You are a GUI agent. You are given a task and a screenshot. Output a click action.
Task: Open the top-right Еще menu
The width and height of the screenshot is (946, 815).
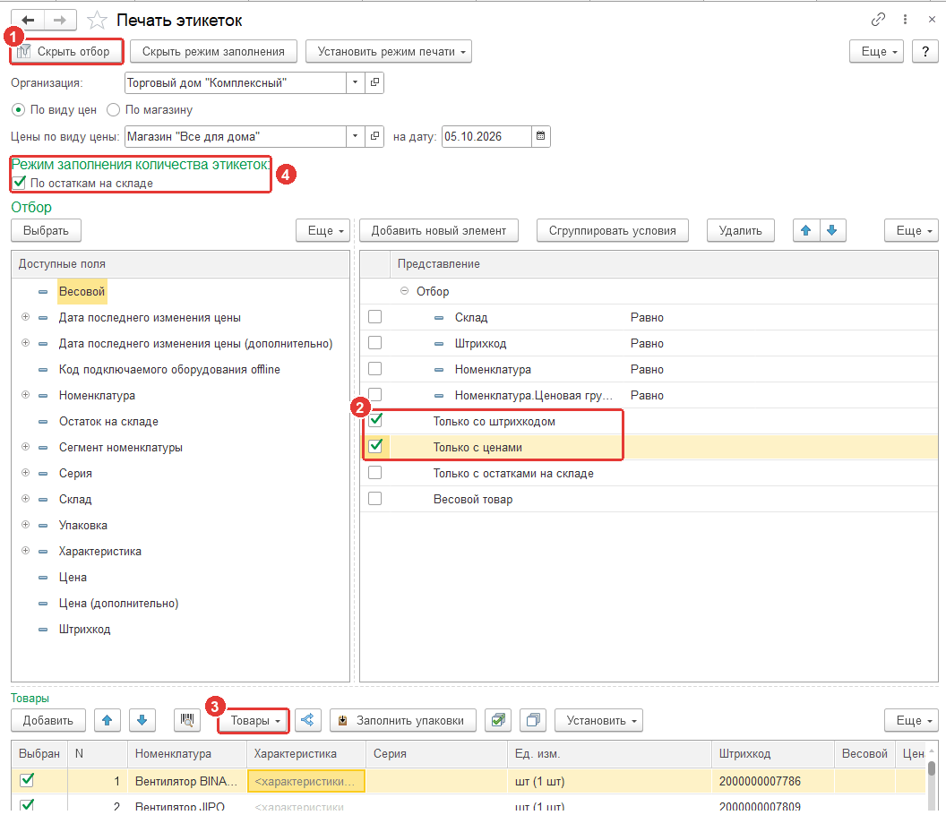(877, 51)
